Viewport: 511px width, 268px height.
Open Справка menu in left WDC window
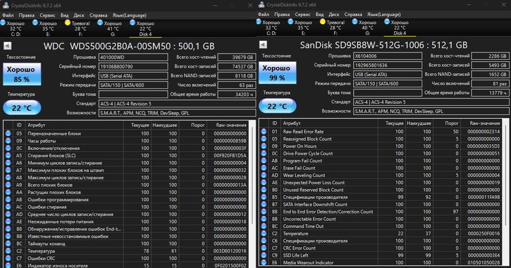point(99,15)
